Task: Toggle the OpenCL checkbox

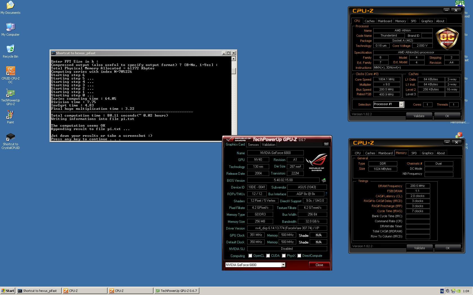Action: [250, 256]
